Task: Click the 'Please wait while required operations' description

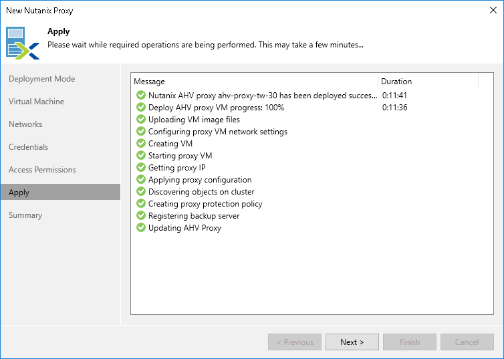Action: [205, 45]
